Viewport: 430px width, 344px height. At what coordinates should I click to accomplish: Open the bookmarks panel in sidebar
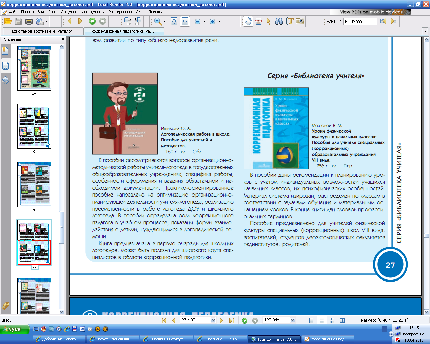5,51
